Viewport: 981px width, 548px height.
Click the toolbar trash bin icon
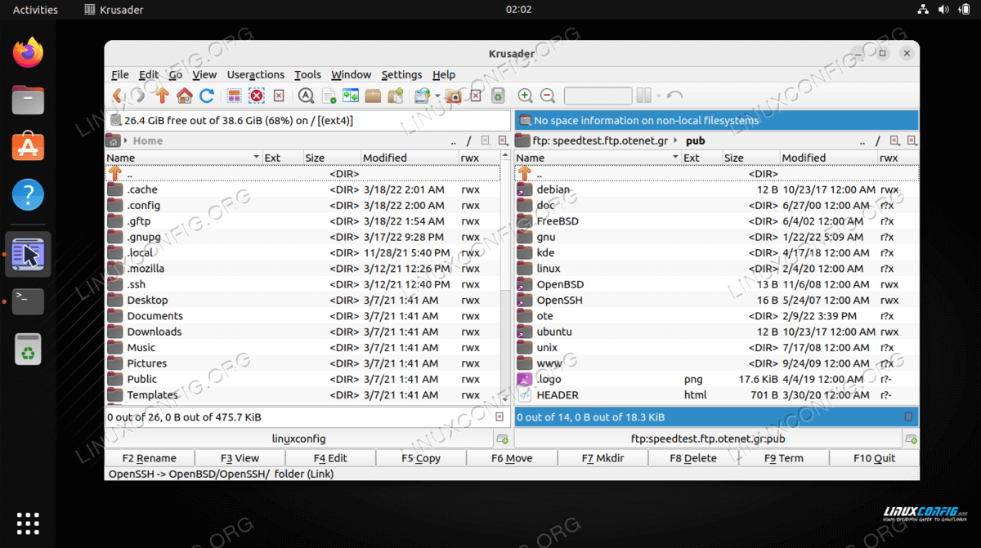pyautogui.click(x=498, y=96)
